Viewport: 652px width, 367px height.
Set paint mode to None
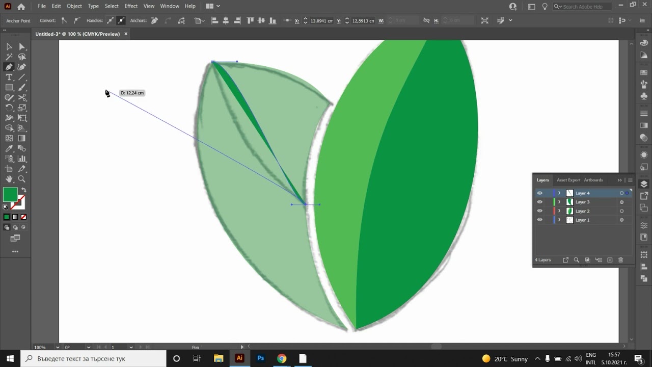coord(23,217)
